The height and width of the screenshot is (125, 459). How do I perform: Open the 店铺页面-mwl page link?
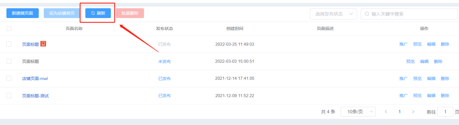pos(35,79)
